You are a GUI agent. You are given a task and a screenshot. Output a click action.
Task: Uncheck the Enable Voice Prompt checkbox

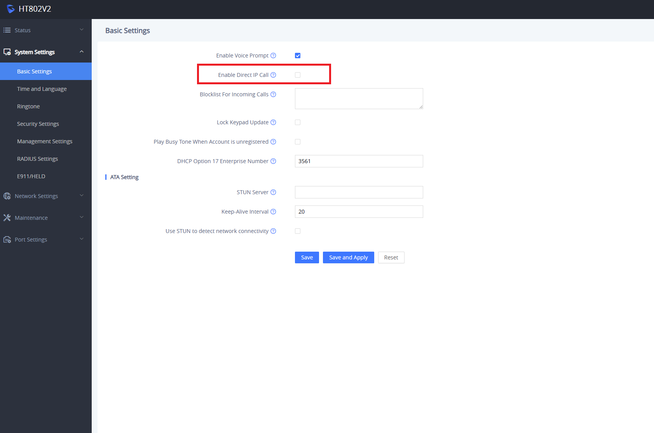point(298,56)
